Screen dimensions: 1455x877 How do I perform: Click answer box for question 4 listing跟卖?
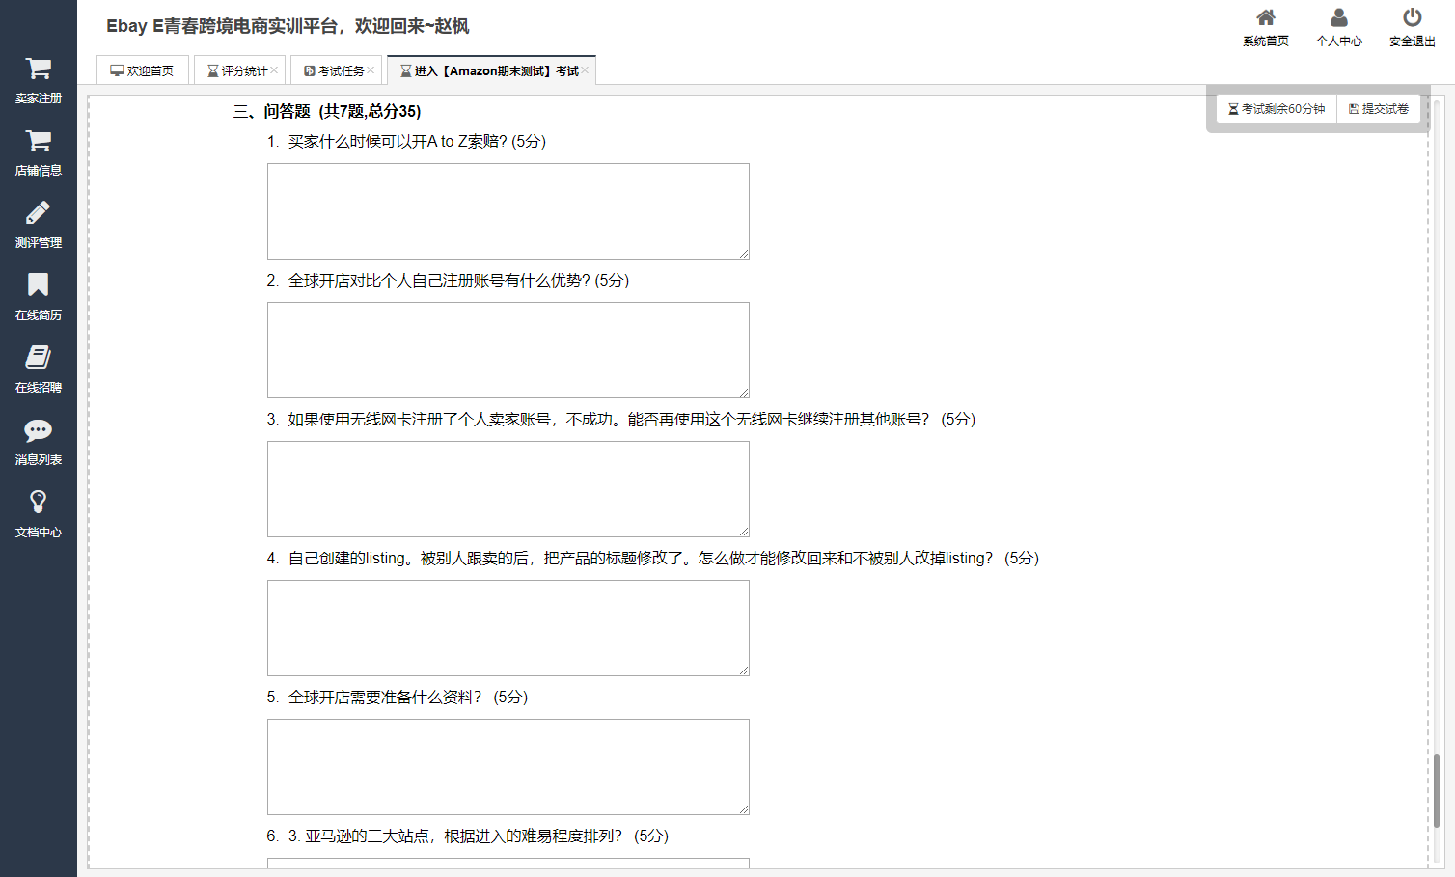[508, 628]
